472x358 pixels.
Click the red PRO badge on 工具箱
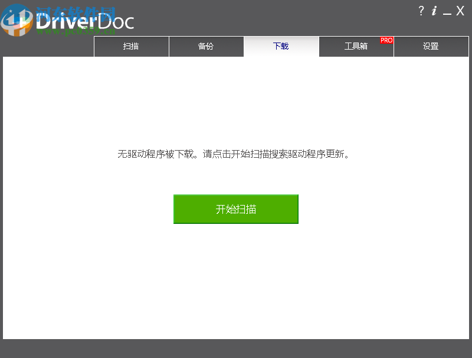386,40
